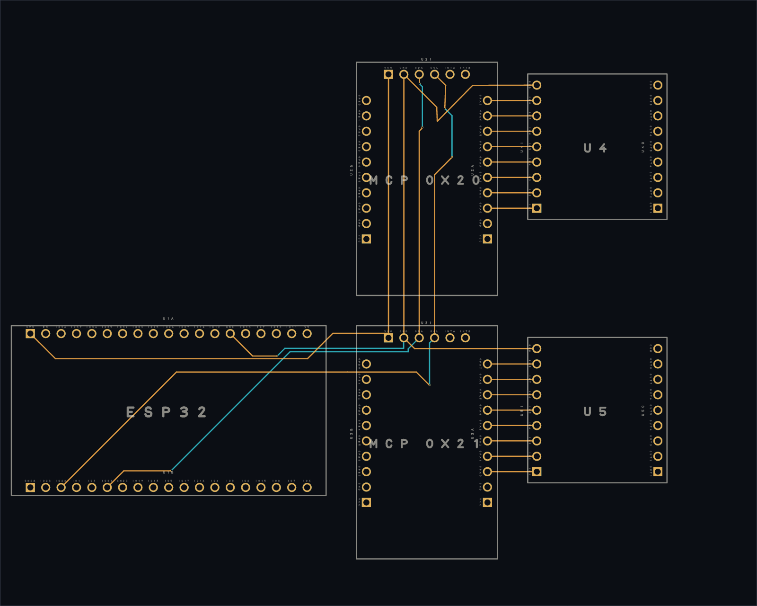Select the U1B reference label inside ESP32

point(168,472)
